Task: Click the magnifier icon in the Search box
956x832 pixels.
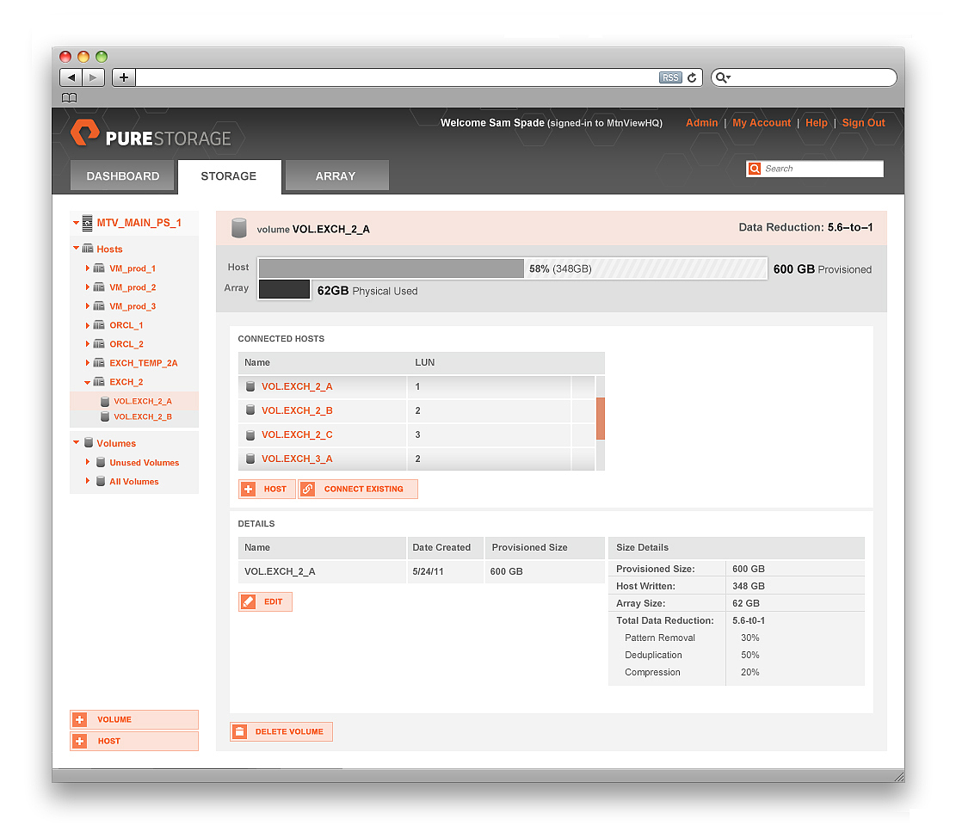Action: point(754,169)
